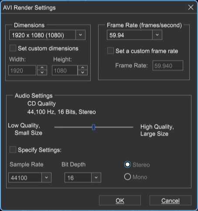Screen dimensions: 198x211
Task: Click the 'Low Quality, Small Size' label
Action: pos(25,129)
